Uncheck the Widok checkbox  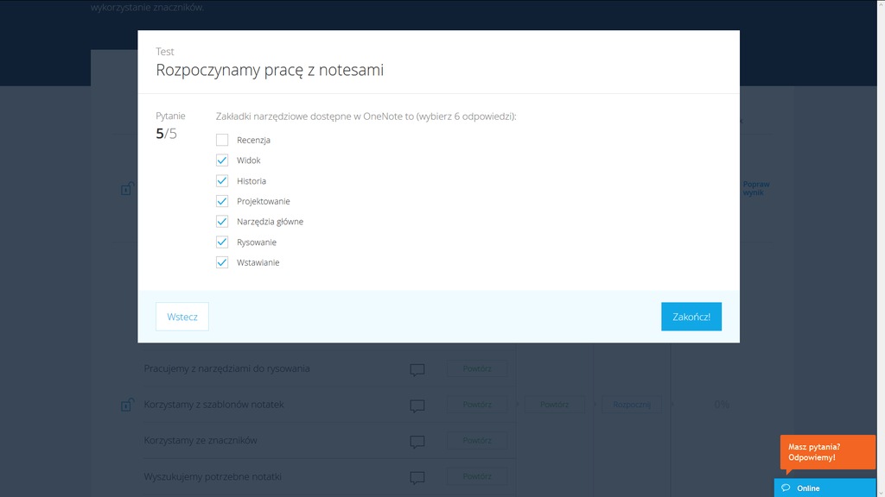pyautogui.click(x=222, y=160)
